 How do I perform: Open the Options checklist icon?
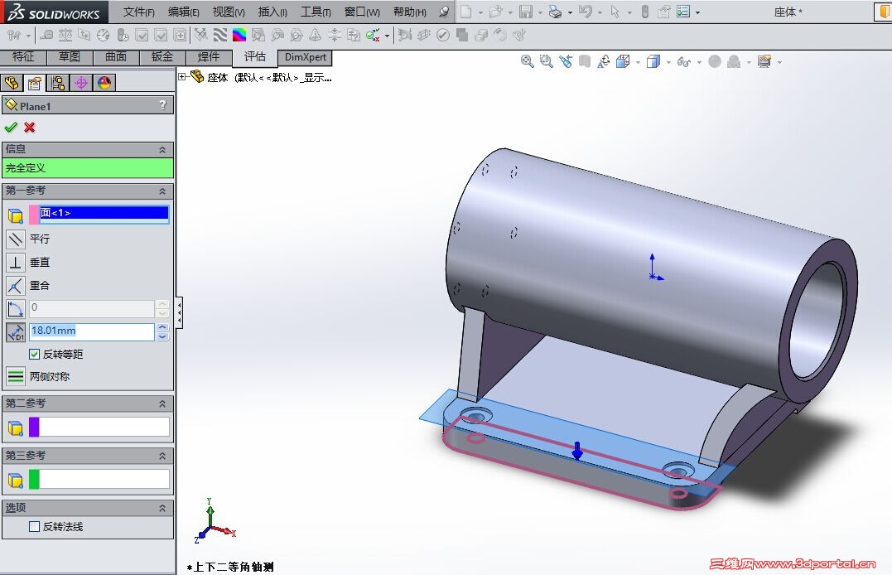pyautogui.click(x=683, y=12)
